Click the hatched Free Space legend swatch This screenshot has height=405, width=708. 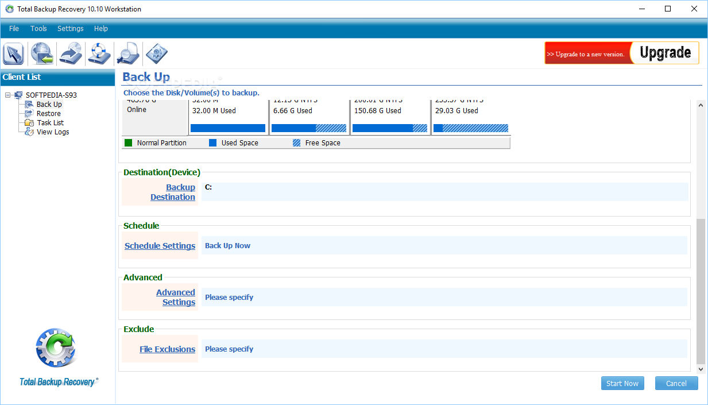(x=296, y=142)
